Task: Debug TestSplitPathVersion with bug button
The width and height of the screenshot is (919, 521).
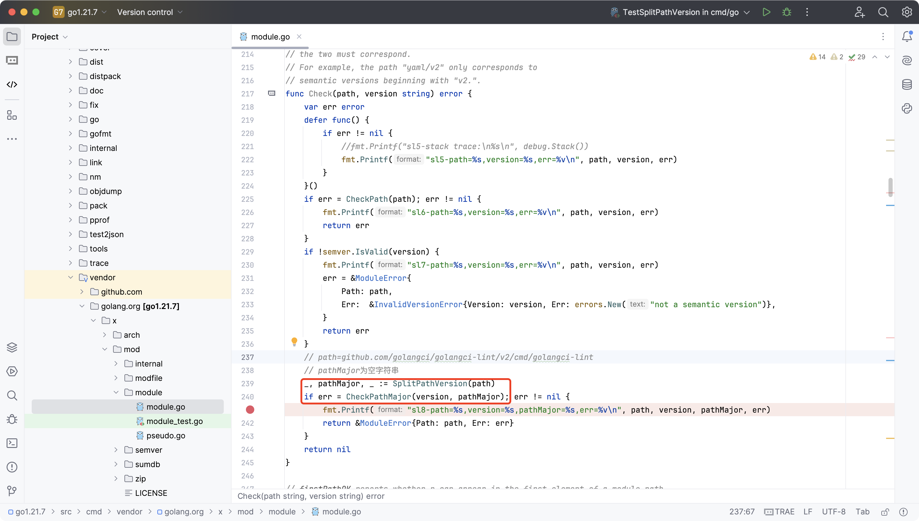Action: (x=786, y=12)
